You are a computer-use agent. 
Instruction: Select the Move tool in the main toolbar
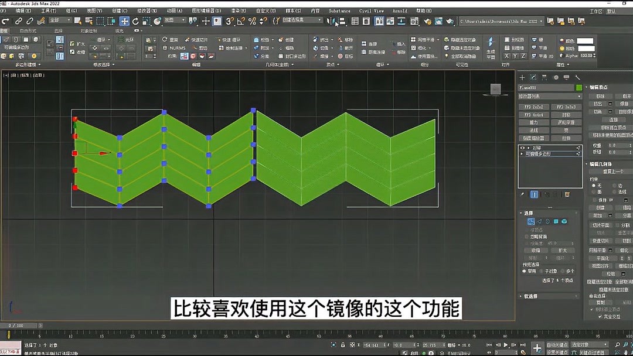click(x=124, y=22)
